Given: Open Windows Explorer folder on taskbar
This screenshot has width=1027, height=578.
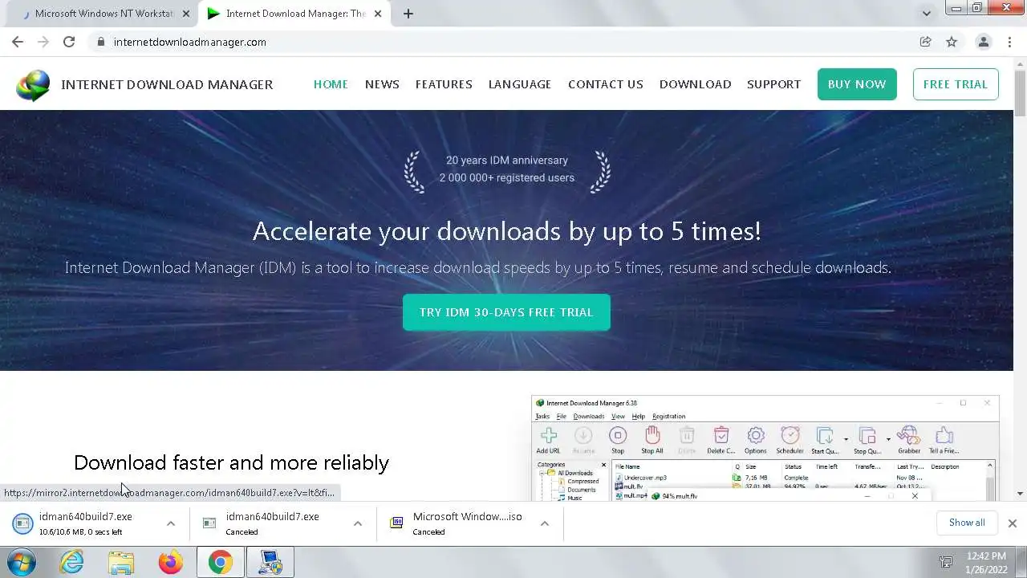Looking at the screenshot, I should point(121,562).
